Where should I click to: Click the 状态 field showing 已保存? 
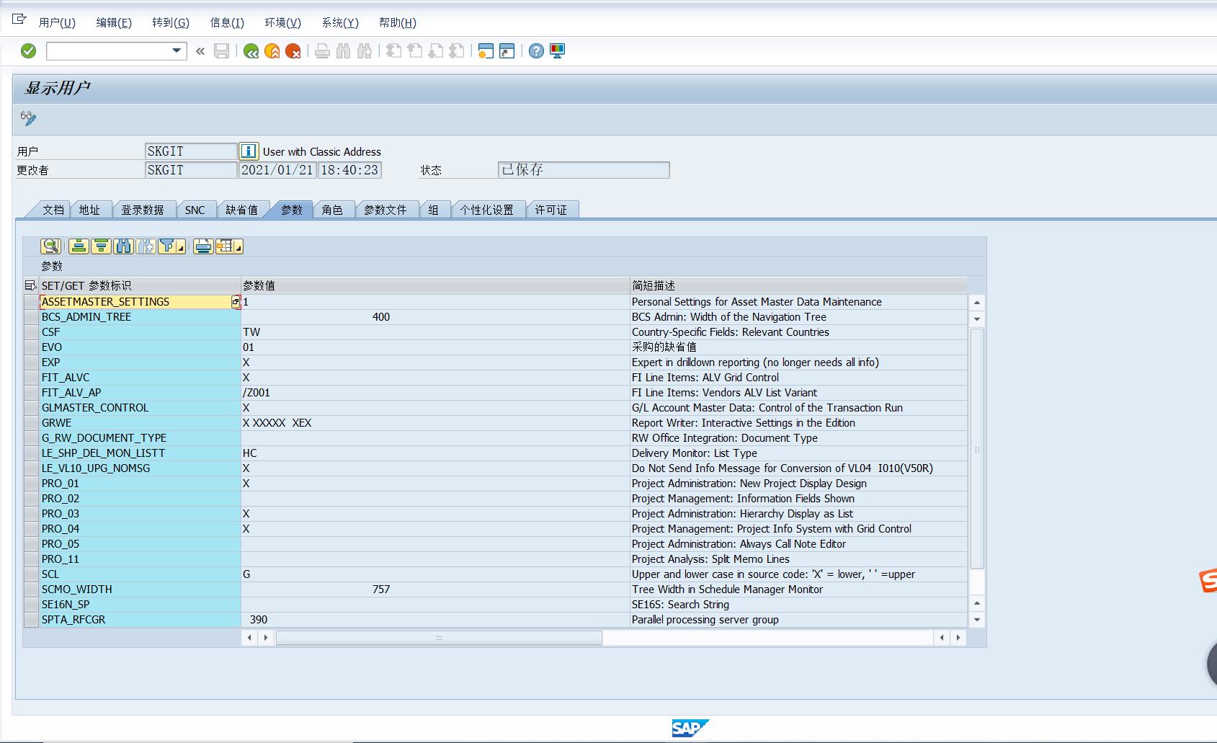coord(584,169)
